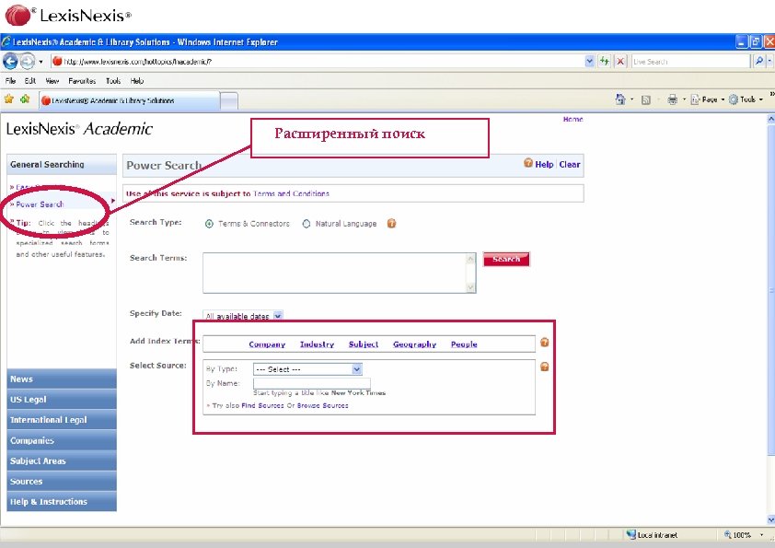Click the page scrollbar up arrow
This screenshot has width=775, height=548.
click(770, 119)
